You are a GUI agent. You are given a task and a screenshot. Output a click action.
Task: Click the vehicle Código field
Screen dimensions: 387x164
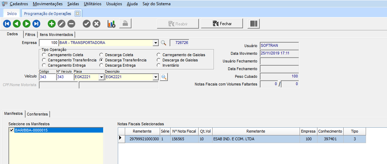tap(48, 77)
